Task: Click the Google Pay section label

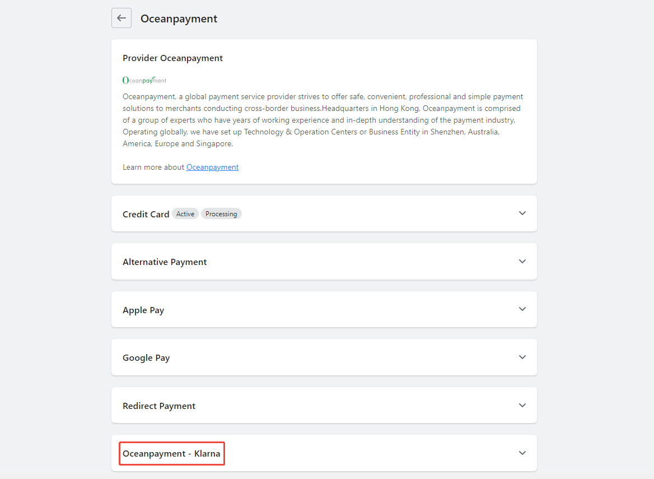Action: click(x=146, y=358)
